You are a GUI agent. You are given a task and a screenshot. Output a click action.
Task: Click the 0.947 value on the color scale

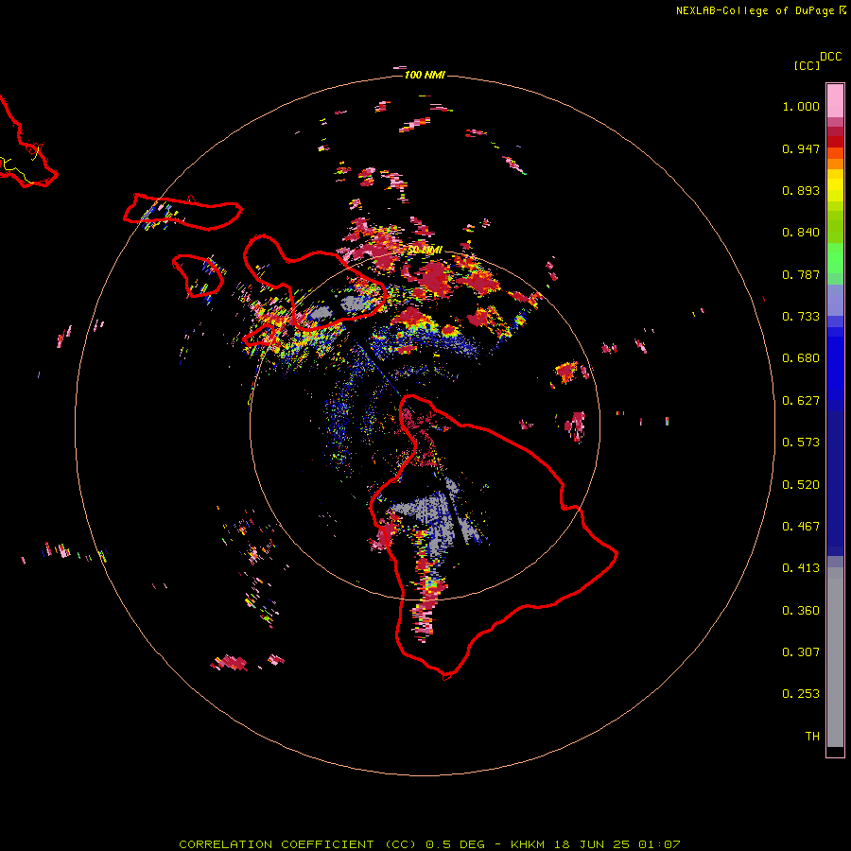click(801, 148)
